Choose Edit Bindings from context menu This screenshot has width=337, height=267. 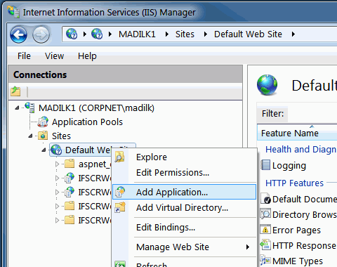184,228
